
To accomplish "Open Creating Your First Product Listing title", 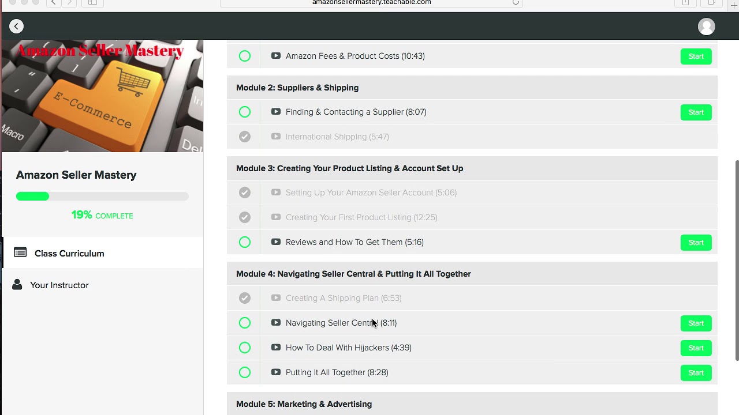I will tap(361, 217).
